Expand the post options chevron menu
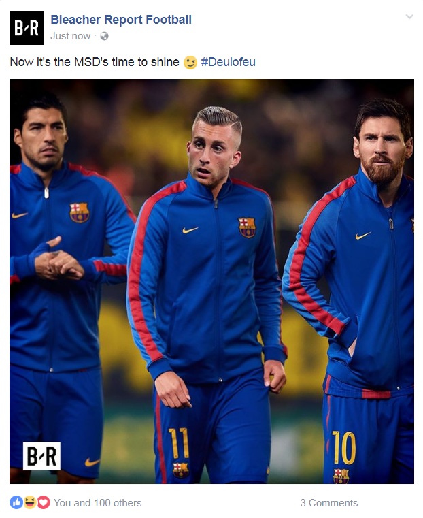 [409, 16]
